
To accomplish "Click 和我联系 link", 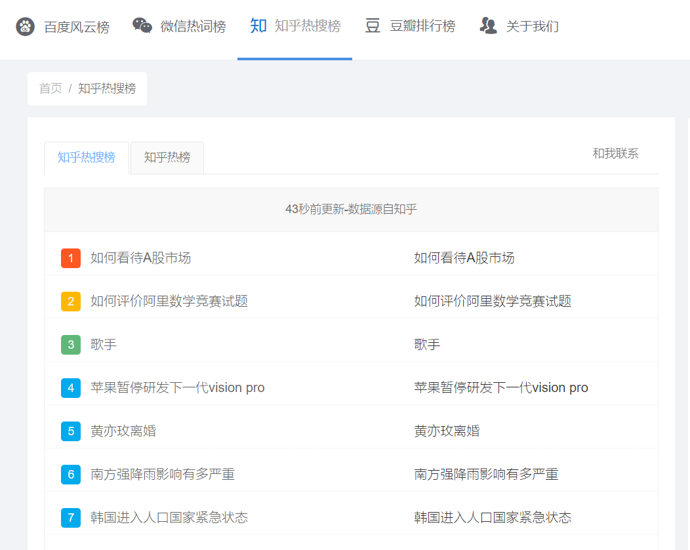I will [616, 153].
